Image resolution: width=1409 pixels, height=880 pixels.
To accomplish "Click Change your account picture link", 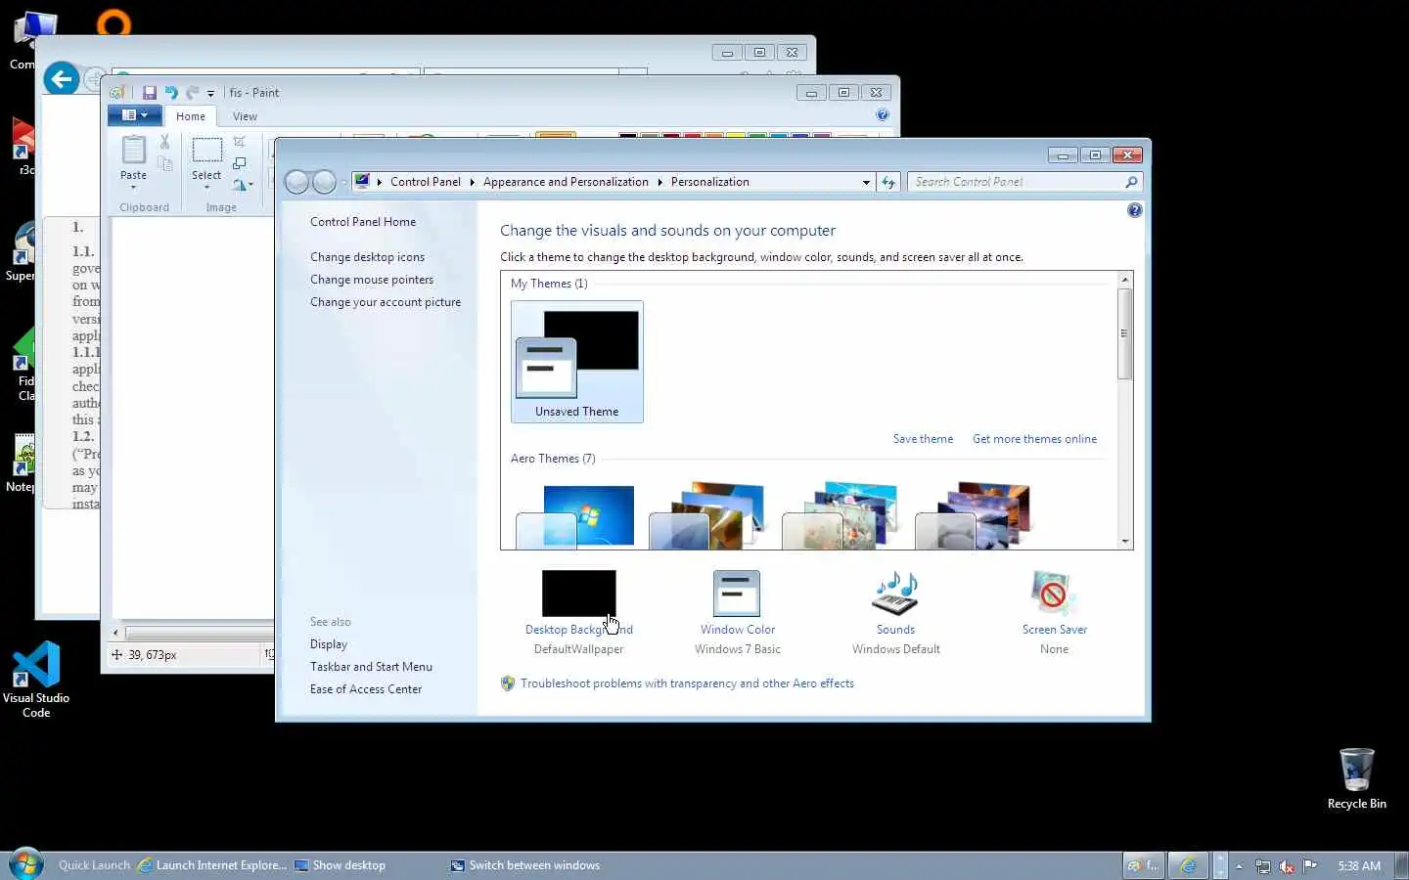I will coord(386,302).
